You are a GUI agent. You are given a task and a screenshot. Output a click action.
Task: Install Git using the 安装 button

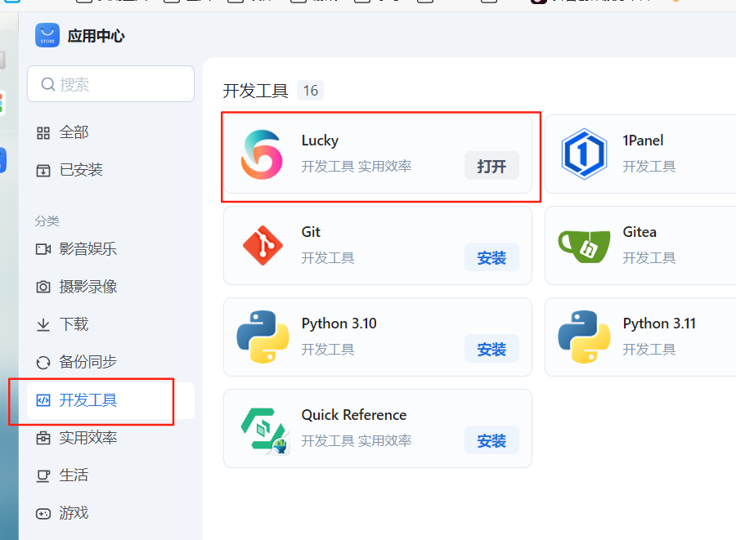pos(491,257)
